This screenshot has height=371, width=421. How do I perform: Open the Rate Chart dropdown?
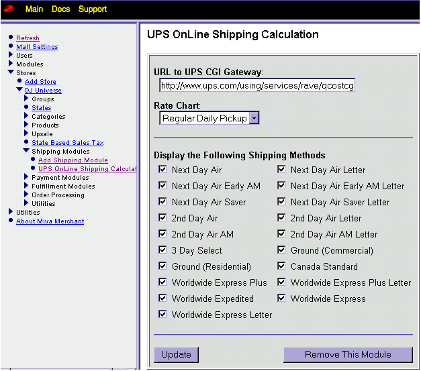[209, 118]
